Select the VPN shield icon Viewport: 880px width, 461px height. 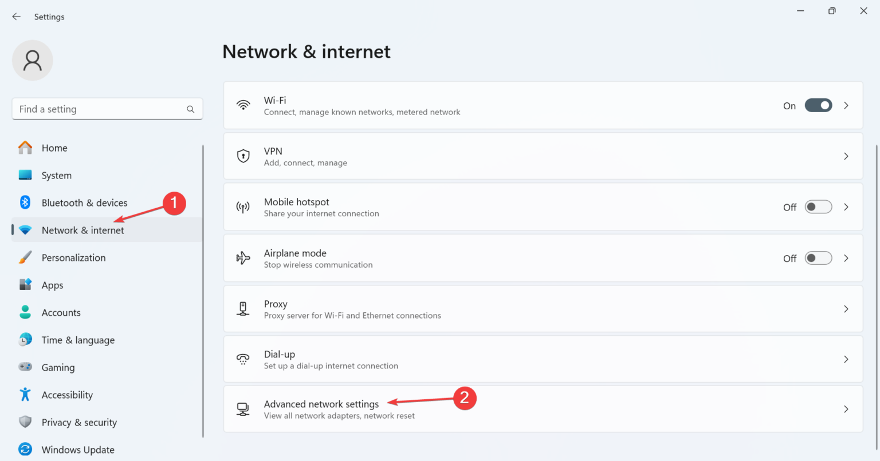tap(243, 156)
